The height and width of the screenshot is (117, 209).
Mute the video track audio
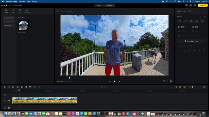(x=9, y=101)
